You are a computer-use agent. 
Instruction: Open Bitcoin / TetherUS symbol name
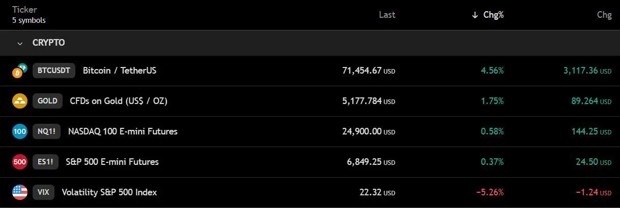pyautogui.click(x=120, y=71)
